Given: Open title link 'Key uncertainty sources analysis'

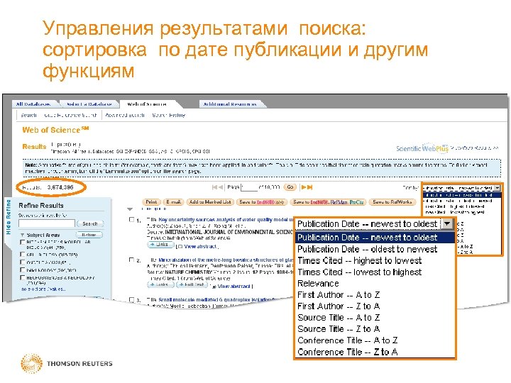Looking at the screenshot, I should 226,220.
